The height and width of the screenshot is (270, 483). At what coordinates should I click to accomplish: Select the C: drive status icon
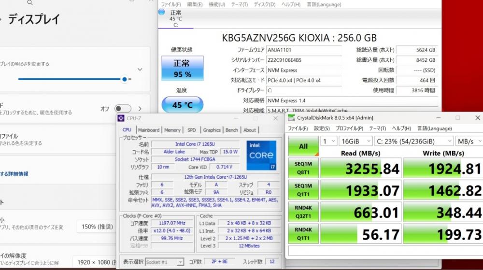(x=175, y=19)
